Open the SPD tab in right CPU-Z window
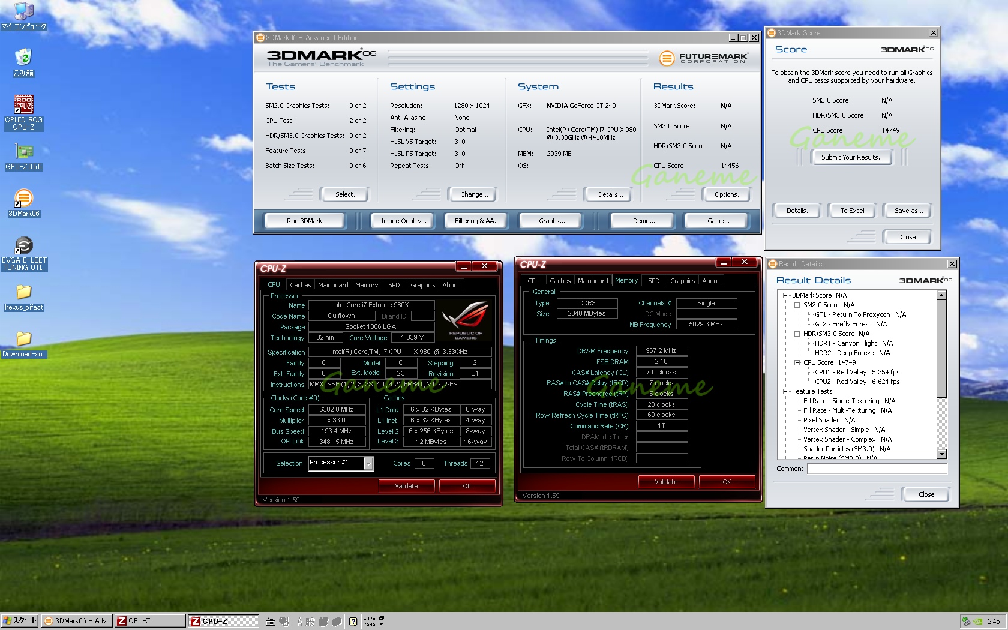Viewport: 1008px width, 630px height. click(x=653, y=281)
